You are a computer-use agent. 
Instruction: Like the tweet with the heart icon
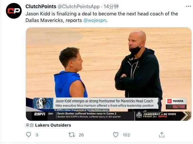(116, 135)
